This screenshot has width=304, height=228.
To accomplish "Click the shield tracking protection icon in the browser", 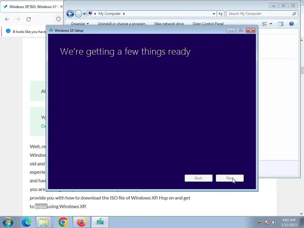I will pyautogui.click(x=58, y=19).
